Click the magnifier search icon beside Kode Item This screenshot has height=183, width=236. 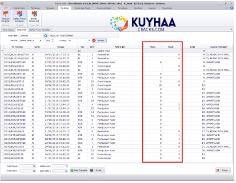(x=46, y=36)
